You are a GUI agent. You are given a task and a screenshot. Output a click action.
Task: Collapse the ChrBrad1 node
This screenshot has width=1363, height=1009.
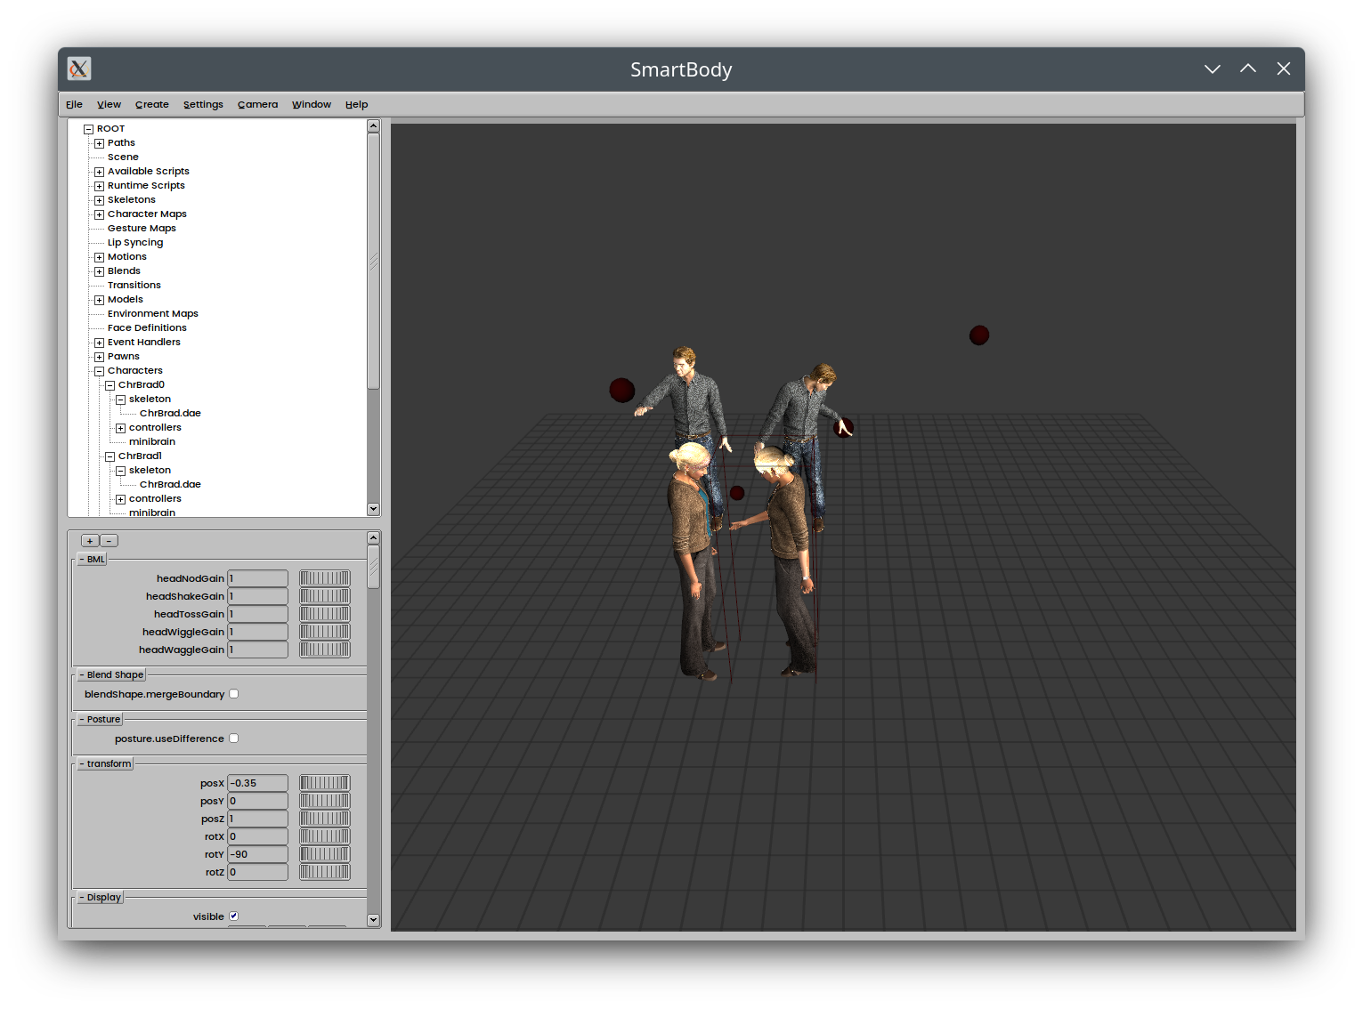[110, 456]
